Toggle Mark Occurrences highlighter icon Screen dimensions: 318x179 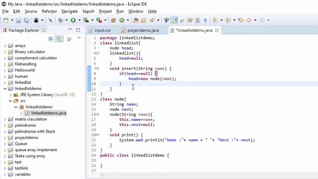click(x=174, y=20)
